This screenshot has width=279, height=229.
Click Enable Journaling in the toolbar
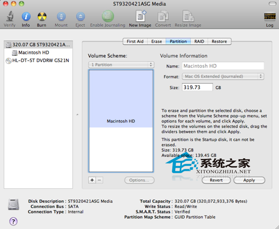(107, 18)
